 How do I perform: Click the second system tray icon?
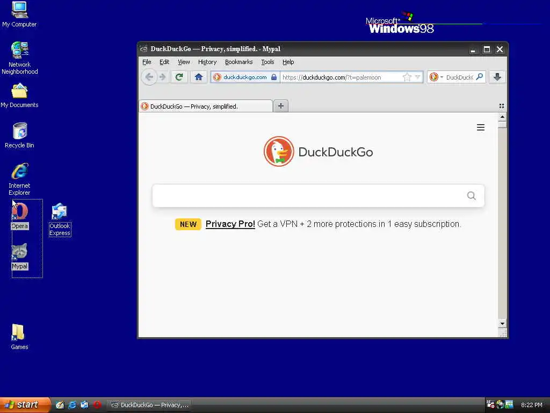coord(500,405)
